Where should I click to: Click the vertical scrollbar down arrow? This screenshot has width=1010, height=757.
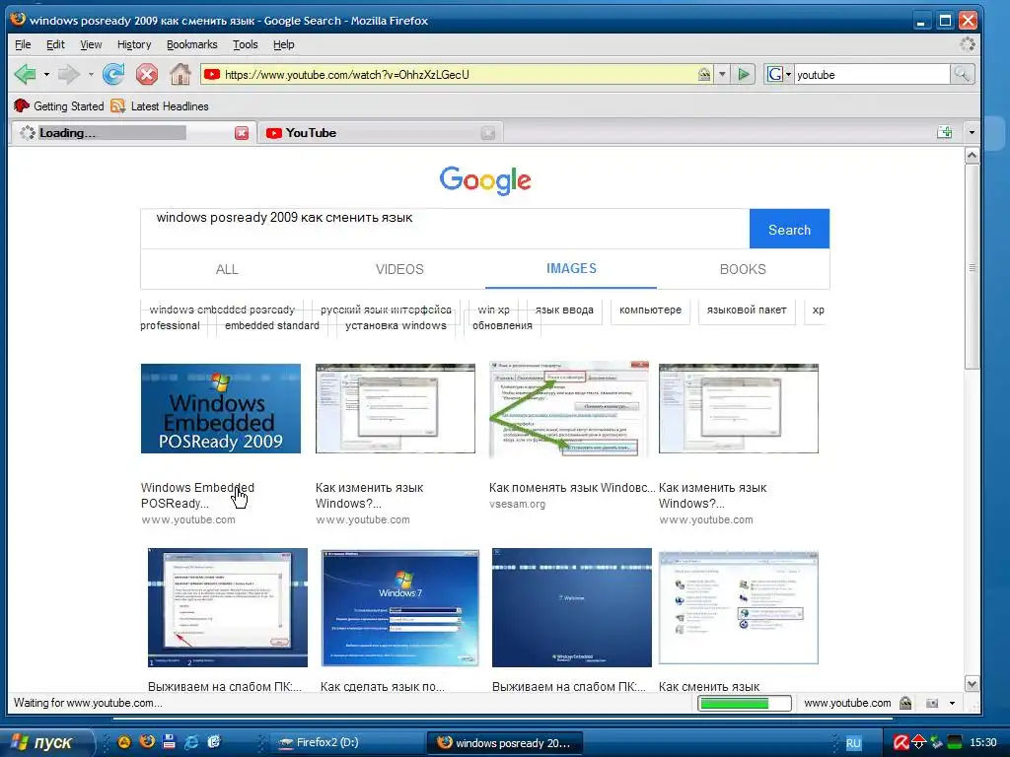point(972,684)
